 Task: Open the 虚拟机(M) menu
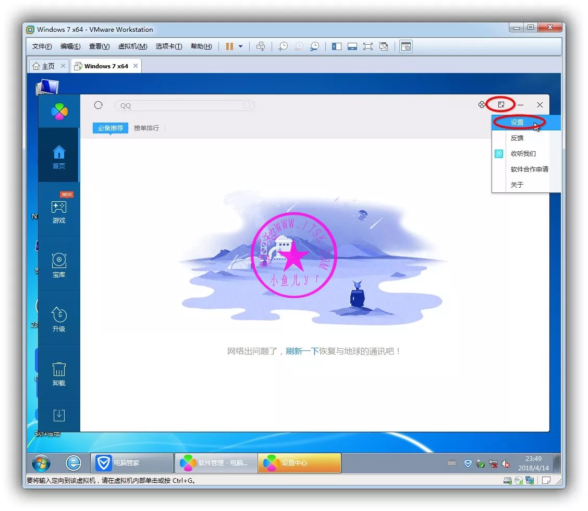pos(132,46)
